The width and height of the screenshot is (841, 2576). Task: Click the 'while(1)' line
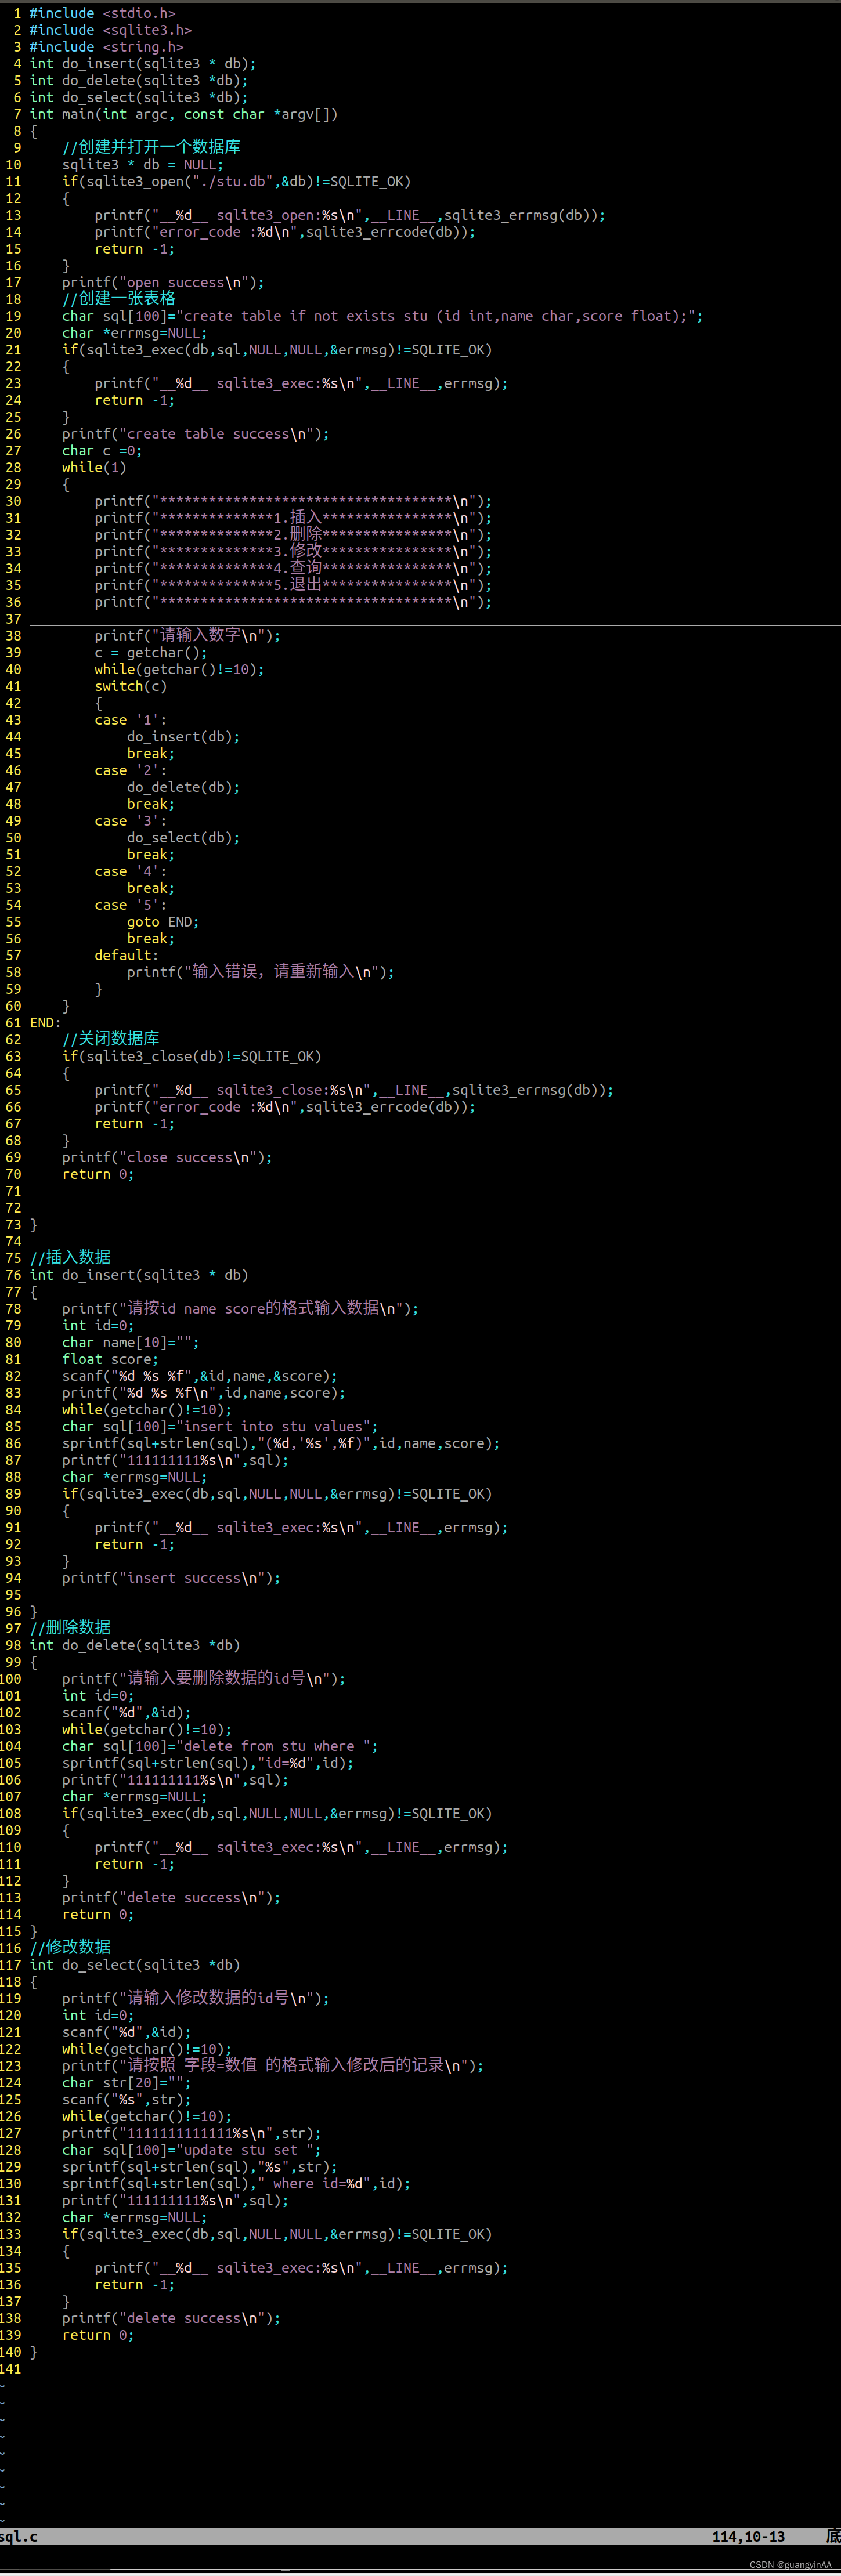tap(94, 467)
